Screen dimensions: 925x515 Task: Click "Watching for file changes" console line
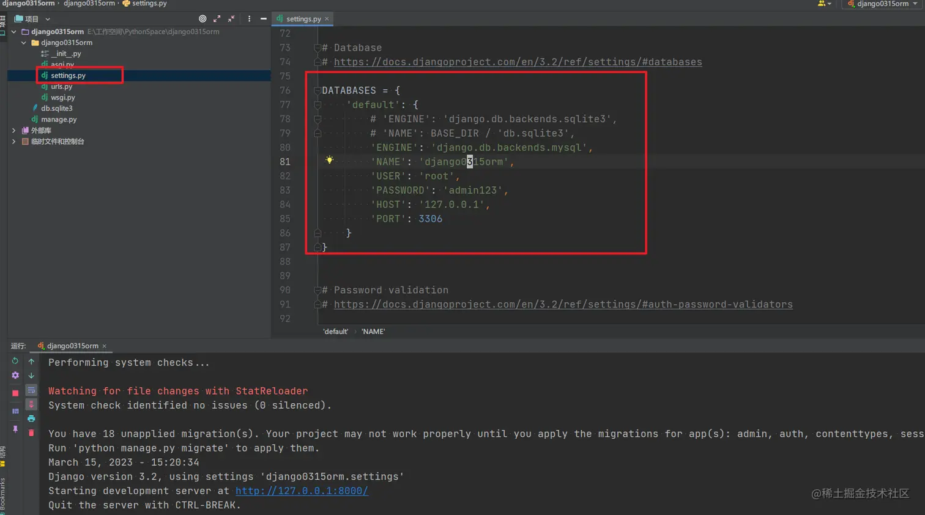[178, 391]
